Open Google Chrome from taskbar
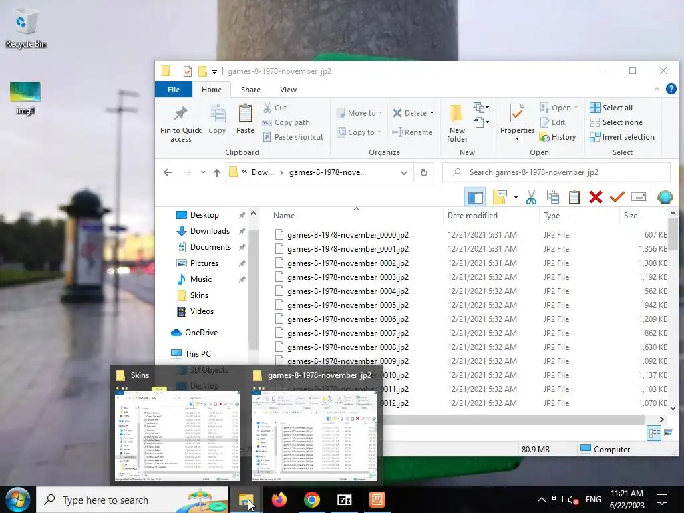This screenshot has width=684, height=513. [x=311, y=500]
